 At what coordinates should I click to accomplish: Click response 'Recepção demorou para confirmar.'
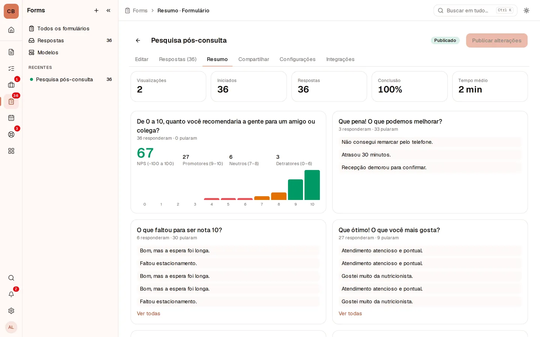click(x=430, y=167)
